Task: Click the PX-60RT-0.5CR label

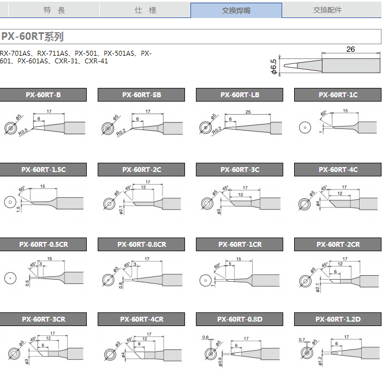Action: 43,245
